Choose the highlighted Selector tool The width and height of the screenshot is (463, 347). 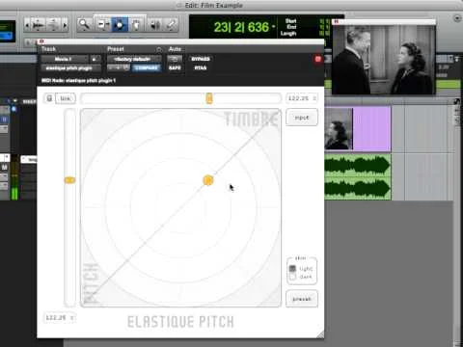click(x=120, y=24)
